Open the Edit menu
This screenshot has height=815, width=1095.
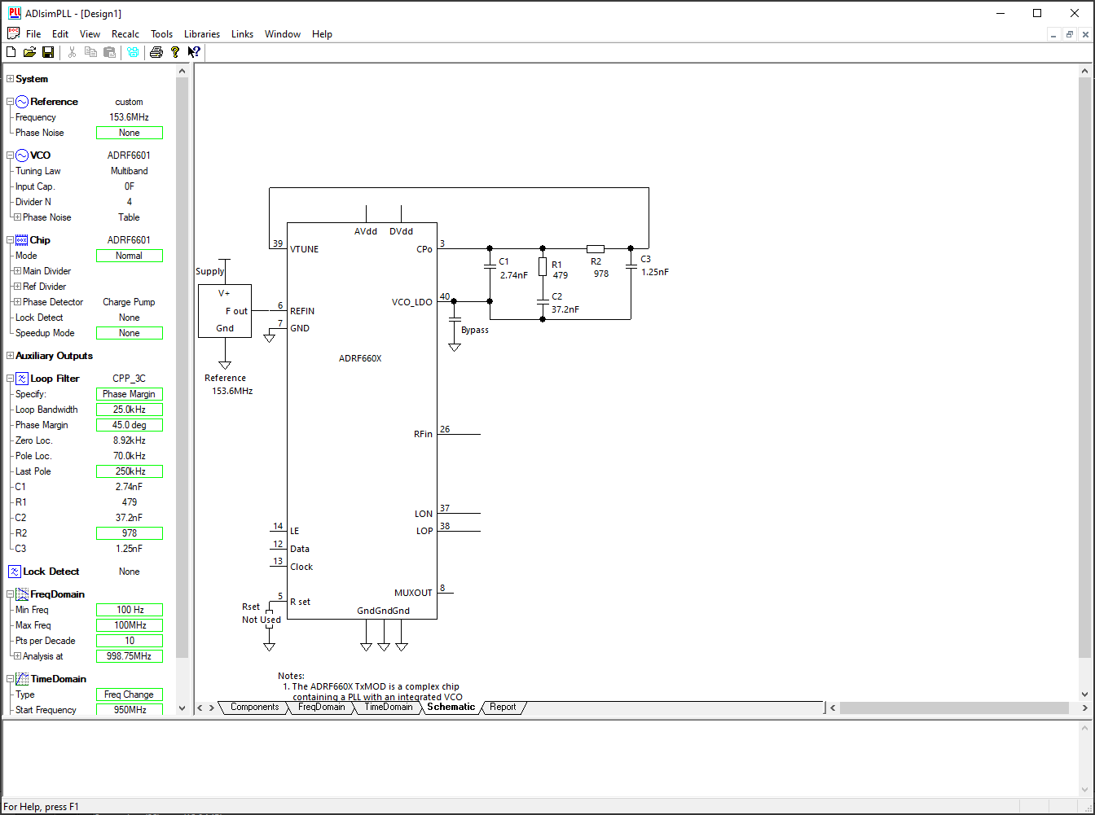tap(60, 34)
